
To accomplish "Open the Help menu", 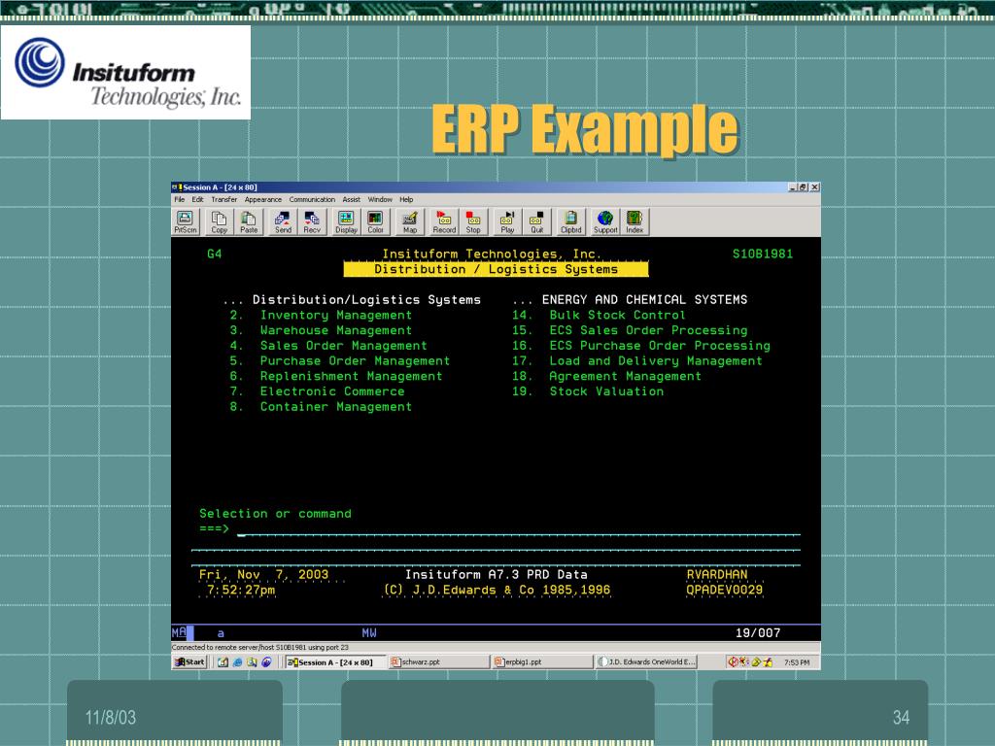I will (x=406, y=199).
